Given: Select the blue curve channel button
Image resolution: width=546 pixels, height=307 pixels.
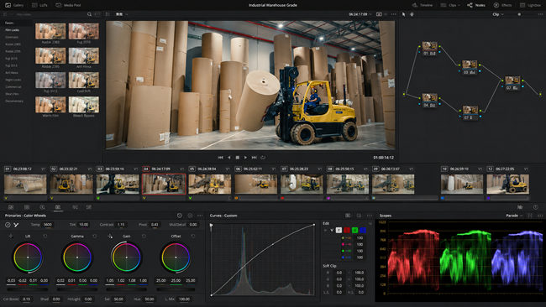Looking at the screenshot, I should (x=363, y=230).
